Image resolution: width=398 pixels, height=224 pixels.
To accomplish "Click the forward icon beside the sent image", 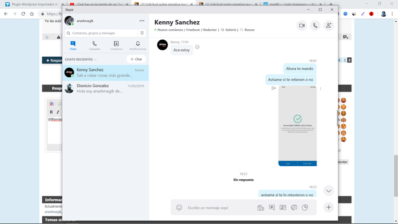I will point(274,88).
